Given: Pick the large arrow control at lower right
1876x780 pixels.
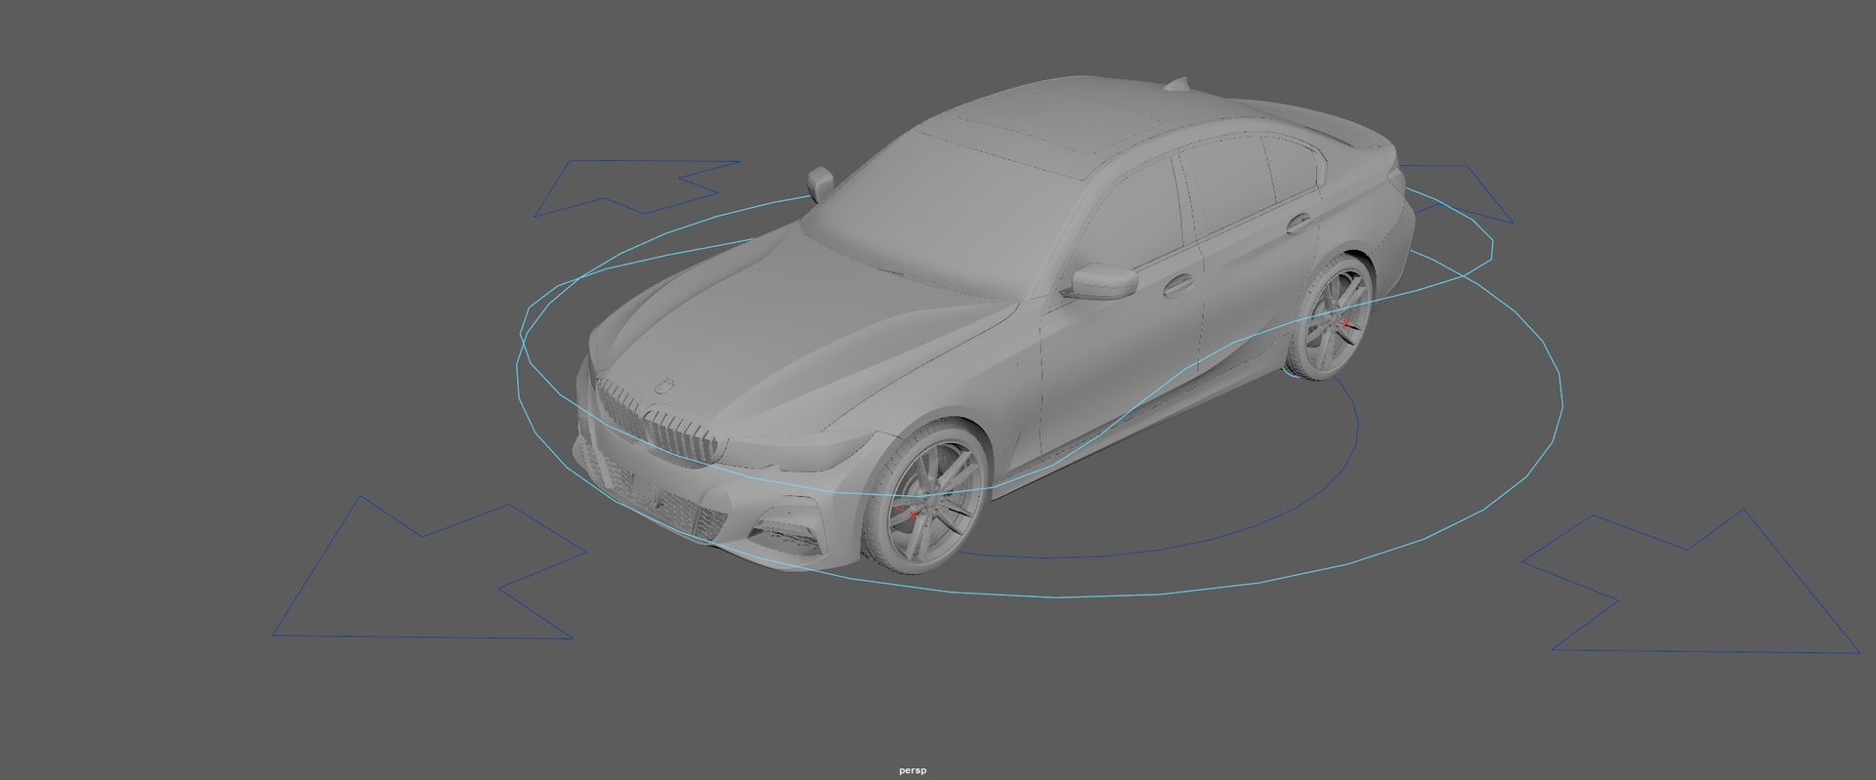Looking at the screenshot, I should coord(1692,582).
